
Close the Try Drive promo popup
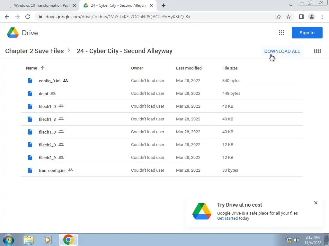pyautogui.click(x=316, y=203)
